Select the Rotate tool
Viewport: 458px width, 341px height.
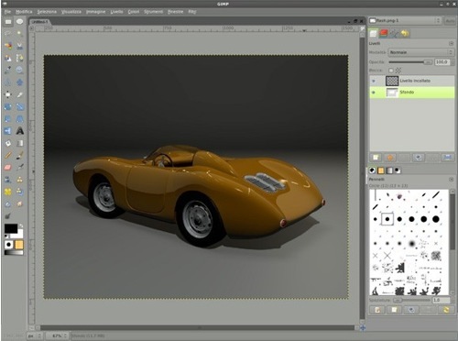8,107
